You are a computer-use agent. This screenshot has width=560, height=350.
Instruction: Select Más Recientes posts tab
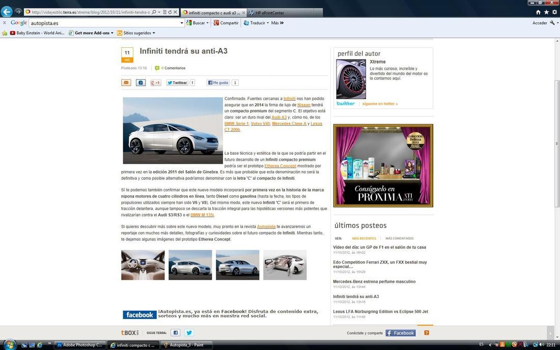point(364,238)
